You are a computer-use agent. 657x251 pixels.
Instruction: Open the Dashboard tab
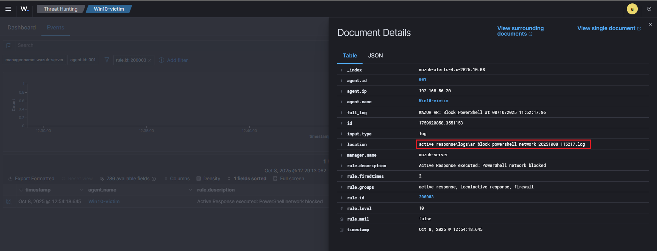pos(22,28)
